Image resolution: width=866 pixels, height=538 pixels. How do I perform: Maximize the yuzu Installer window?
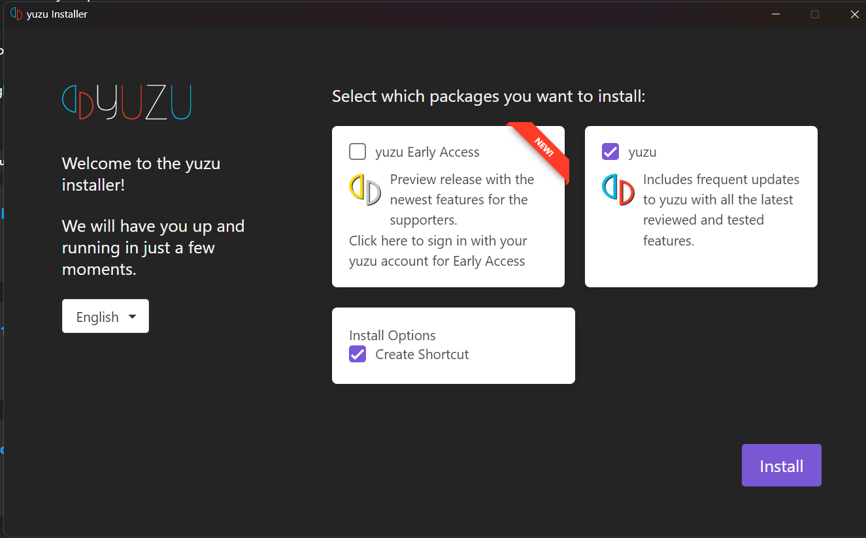[815, 14]
